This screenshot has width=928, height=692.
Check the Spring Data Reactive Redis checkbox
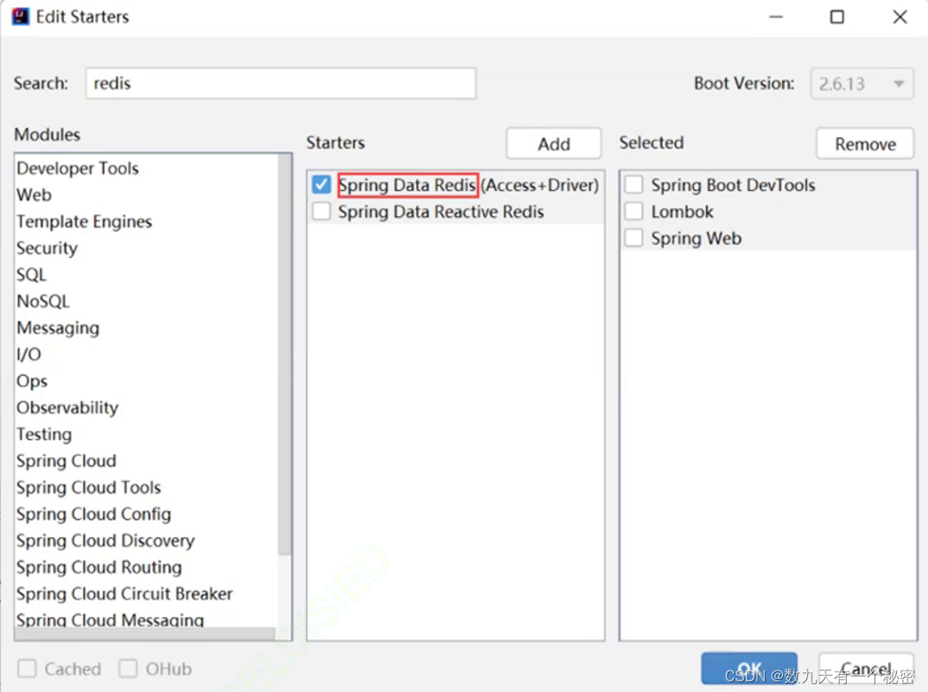(x=321, y=211)
